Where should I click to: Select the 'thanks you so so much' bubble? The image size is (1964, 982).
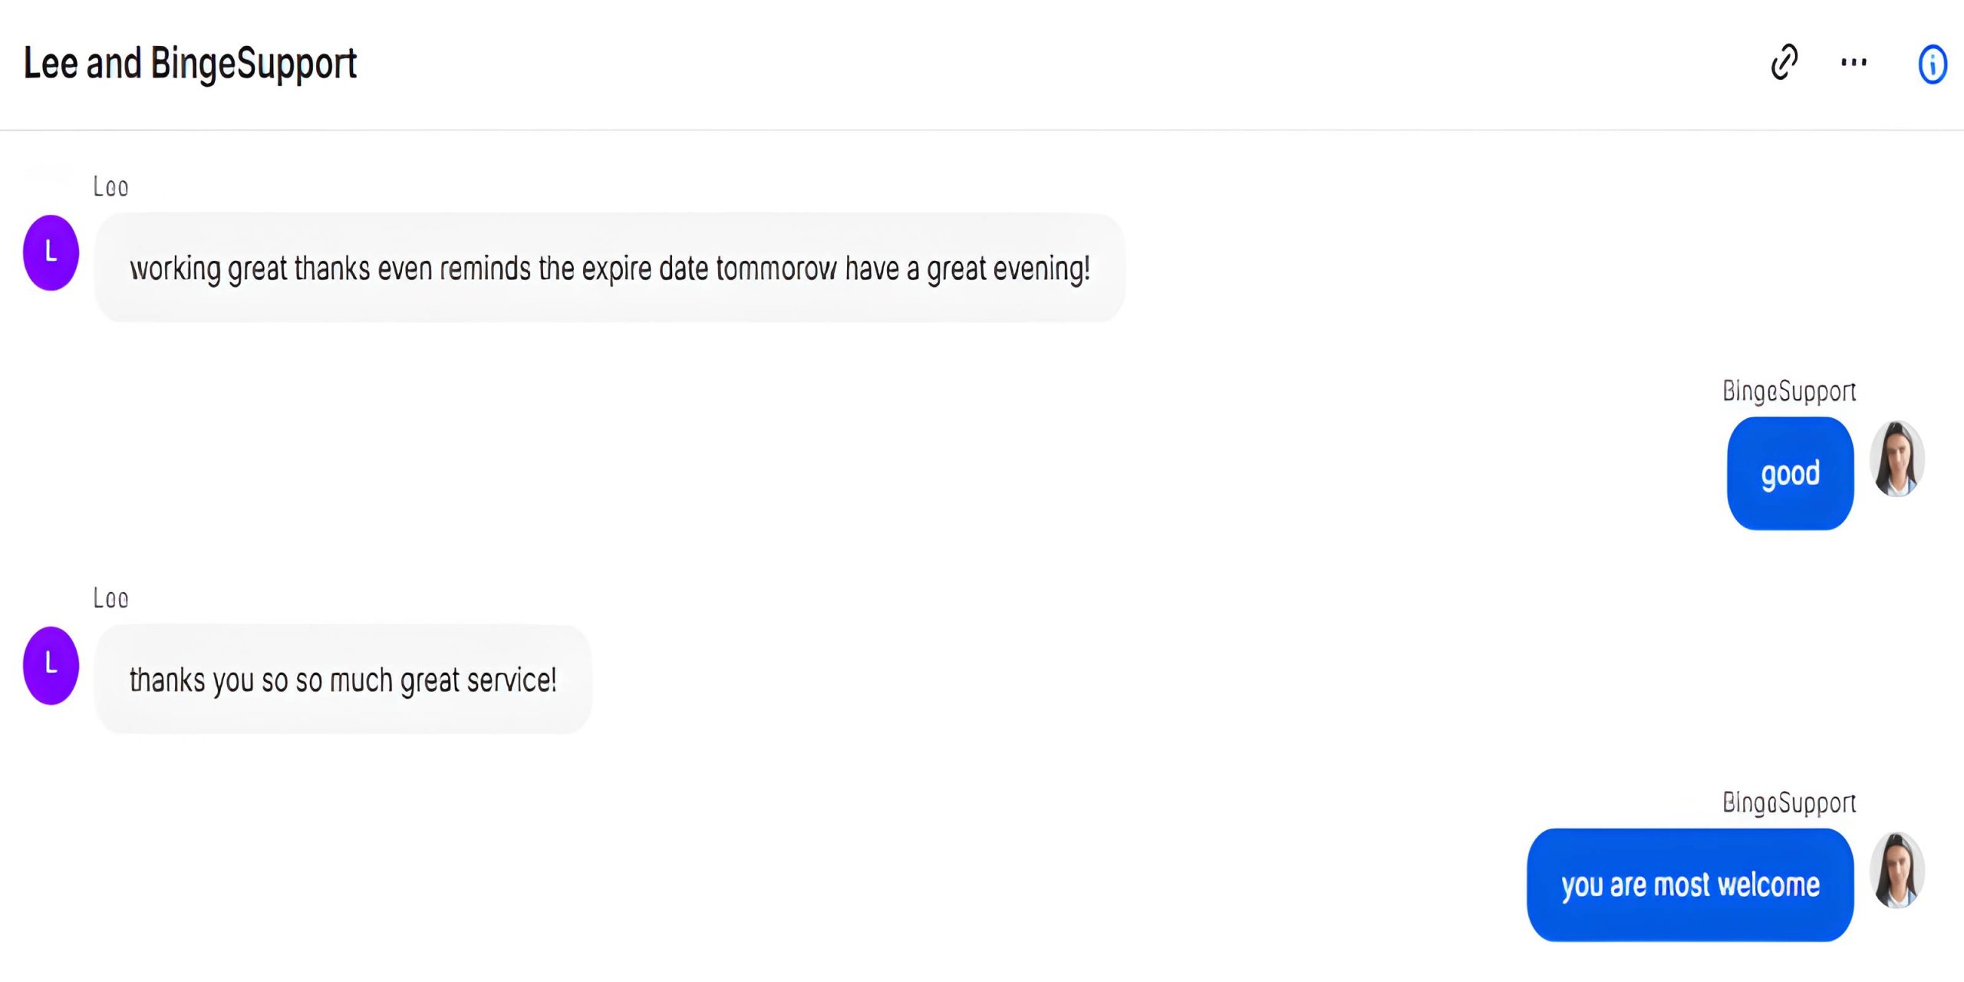tap(343, 680)
